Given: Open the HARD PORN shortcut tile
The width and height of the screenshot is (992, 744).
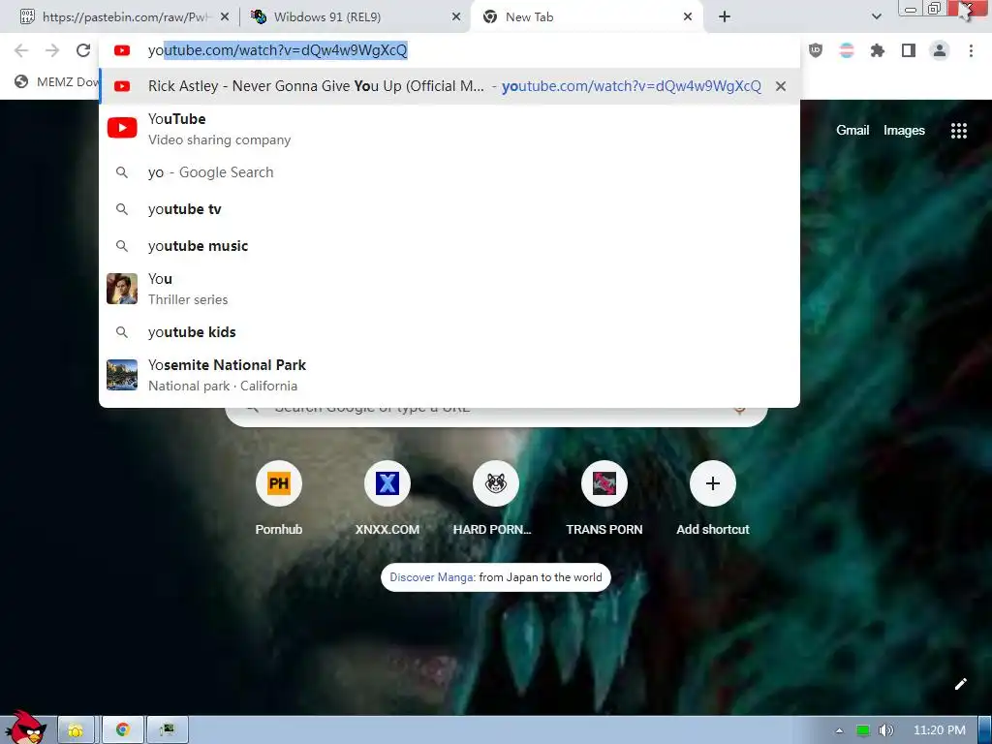Looking at the screenshot, I should pos(495,499).
